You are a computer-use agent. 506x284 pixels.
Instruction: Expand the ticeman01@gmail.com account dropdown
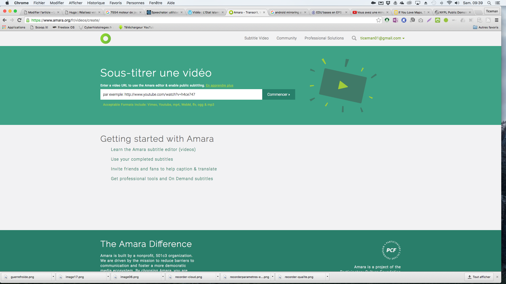[x=382, y=38]
